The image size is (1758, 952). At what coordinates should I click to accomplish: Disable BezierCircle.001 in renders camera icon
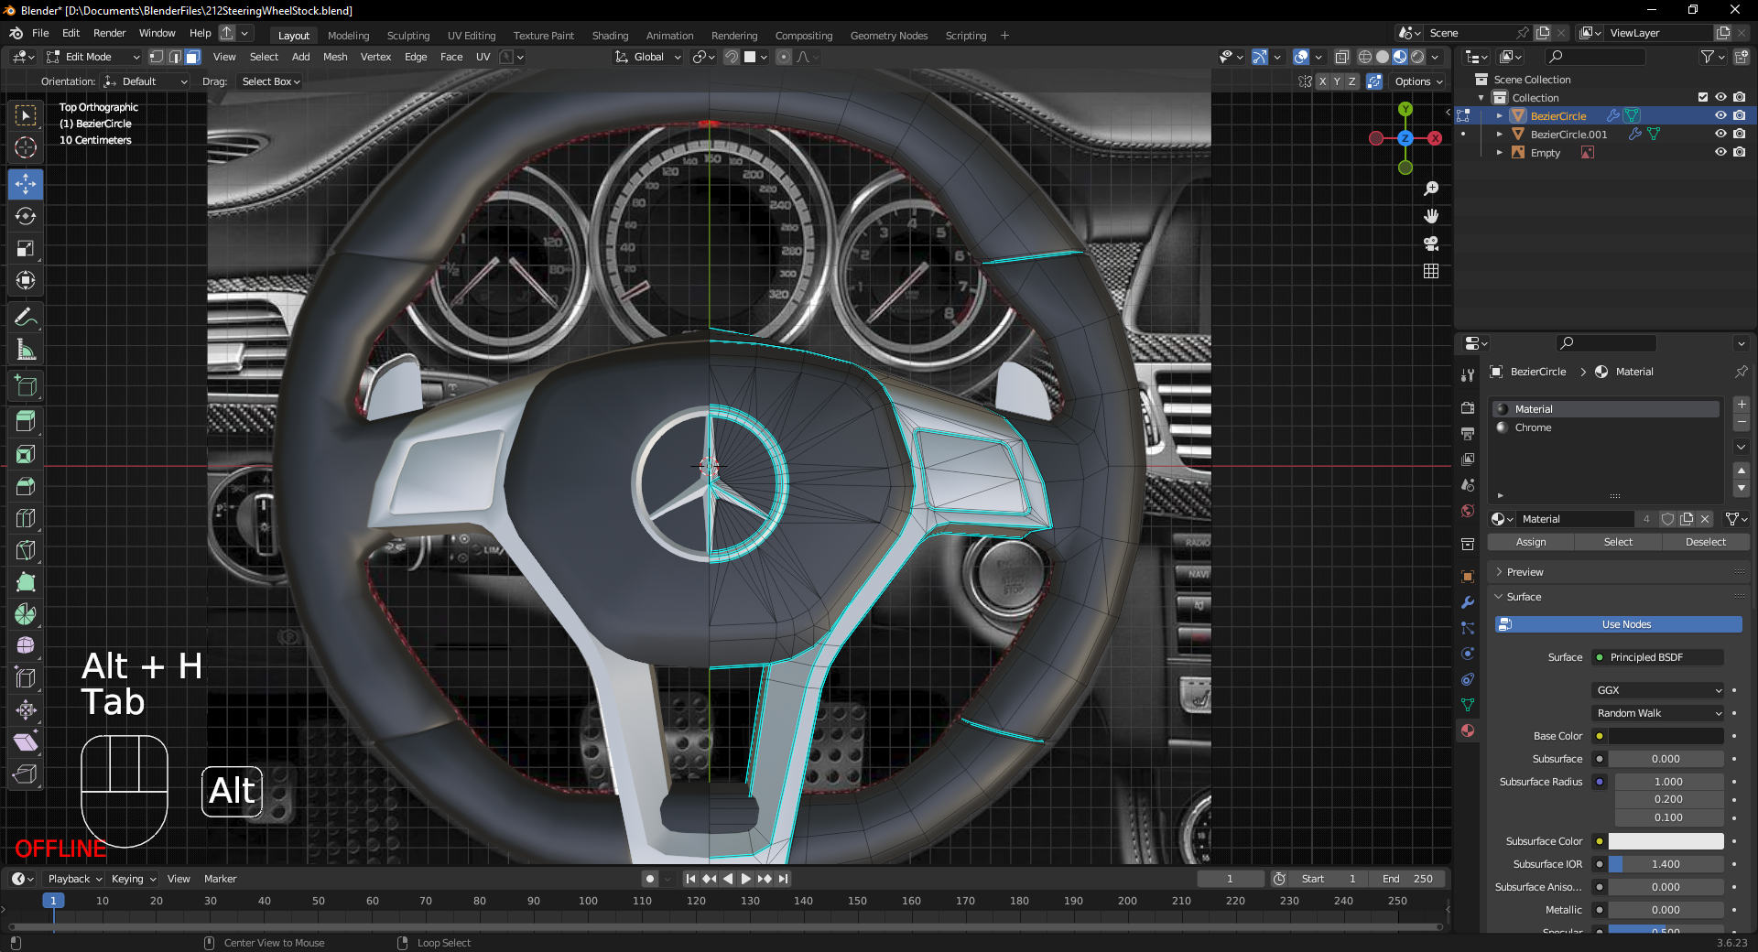[1739, 135]
